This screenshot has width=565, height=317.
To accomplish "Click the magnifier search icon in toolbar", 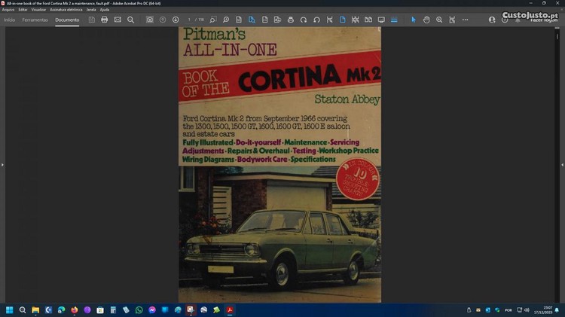I will (x=130, y=20).
